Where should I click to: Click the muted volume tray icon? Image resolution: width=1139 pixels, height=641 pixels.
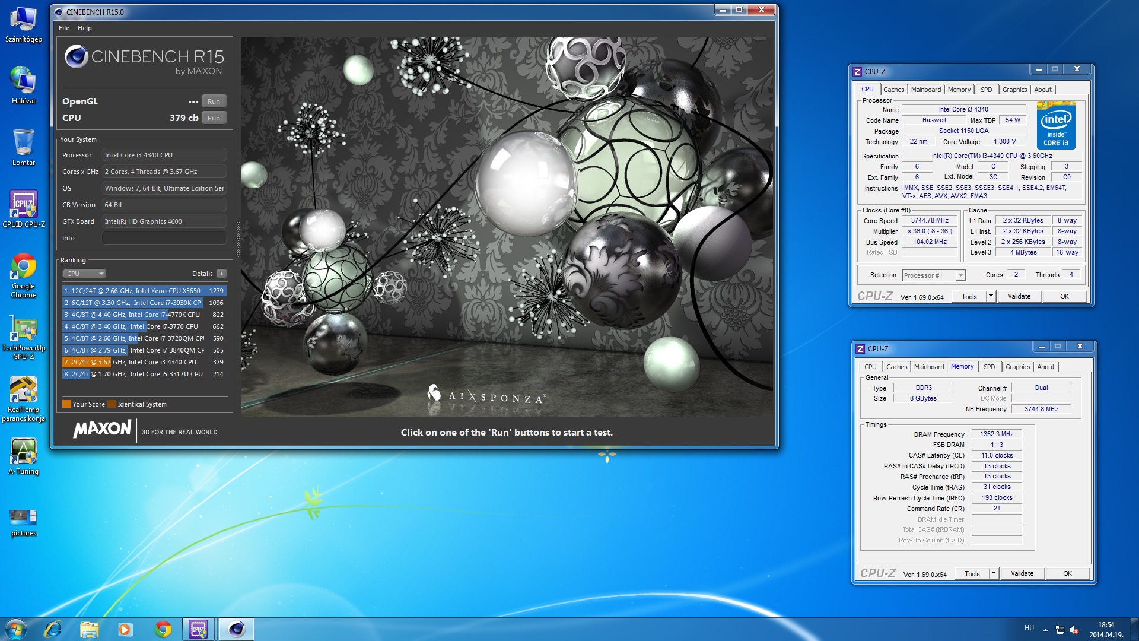pos(1074,630)
